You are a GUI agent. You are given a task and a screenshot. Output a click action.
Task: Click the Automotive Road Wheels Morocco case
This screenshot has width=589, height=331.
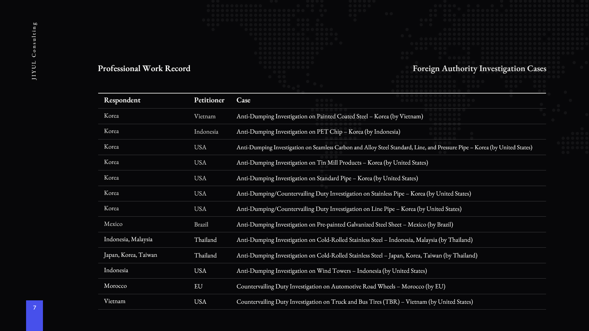[x=341, y=287]
